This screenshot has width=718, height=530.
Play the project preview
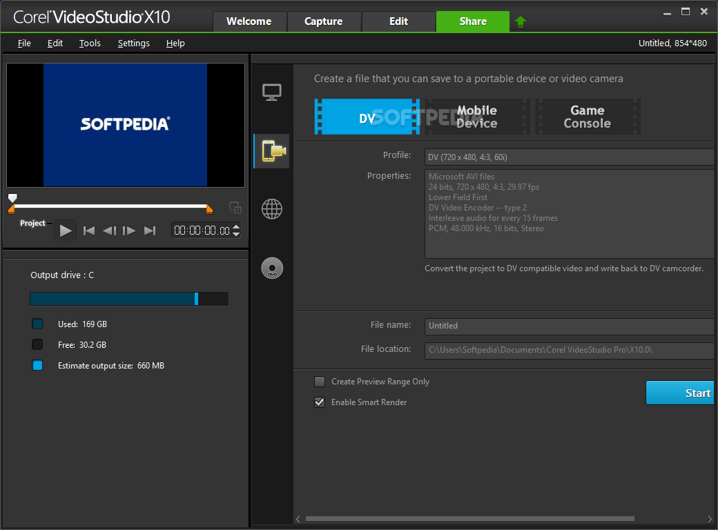66,230
